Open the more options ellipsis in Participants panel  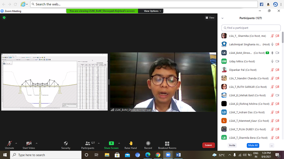coord(272,145)
